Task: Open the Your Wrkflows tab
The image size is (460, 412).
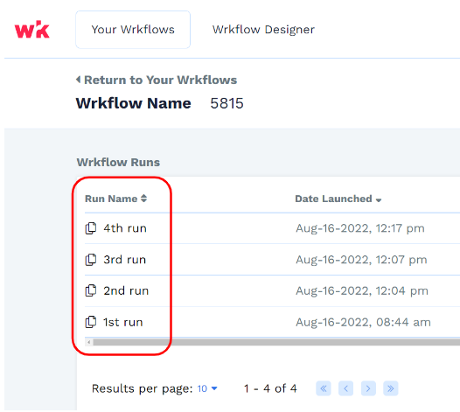Action: [x=133, y=30]
